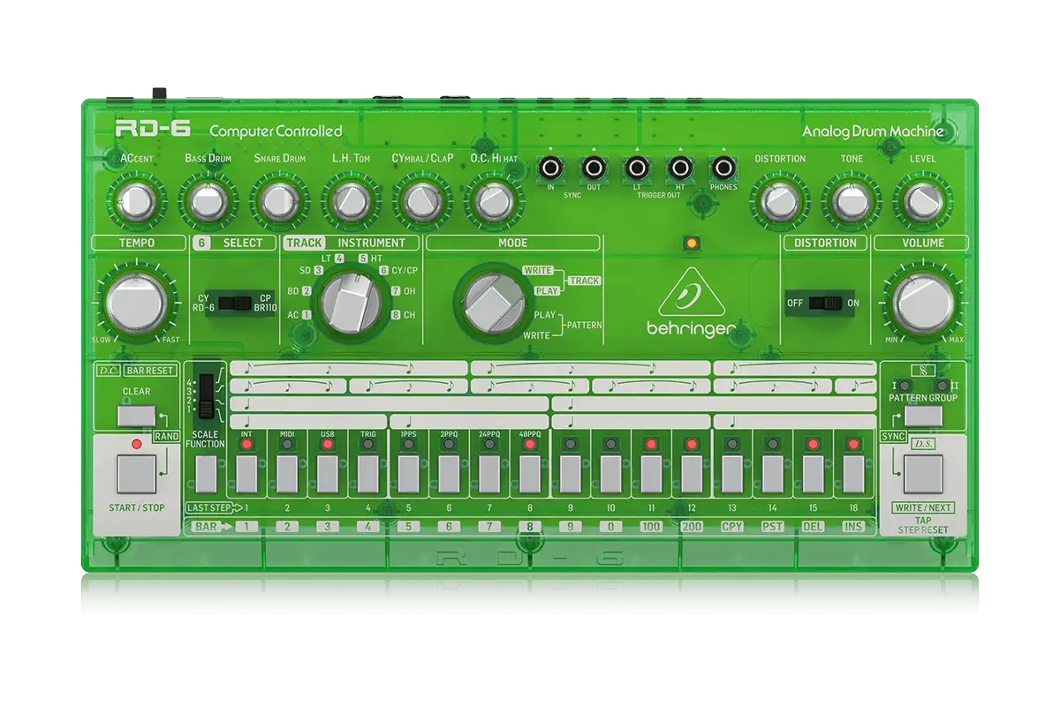This screenshot has height=706, width=1060.
Task: Turn the ACCent knob
Action: (x=136, y=201)
